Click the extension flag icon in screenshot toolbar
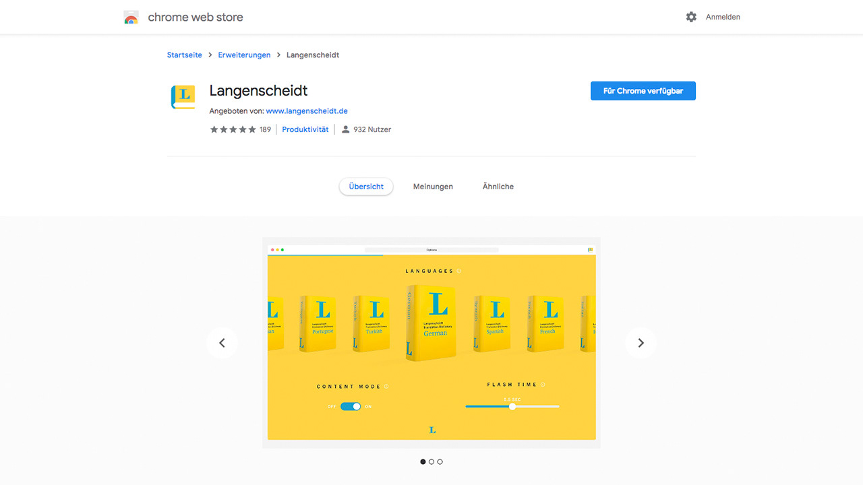Viewport: 863px width, 485px height. point(591,250)
